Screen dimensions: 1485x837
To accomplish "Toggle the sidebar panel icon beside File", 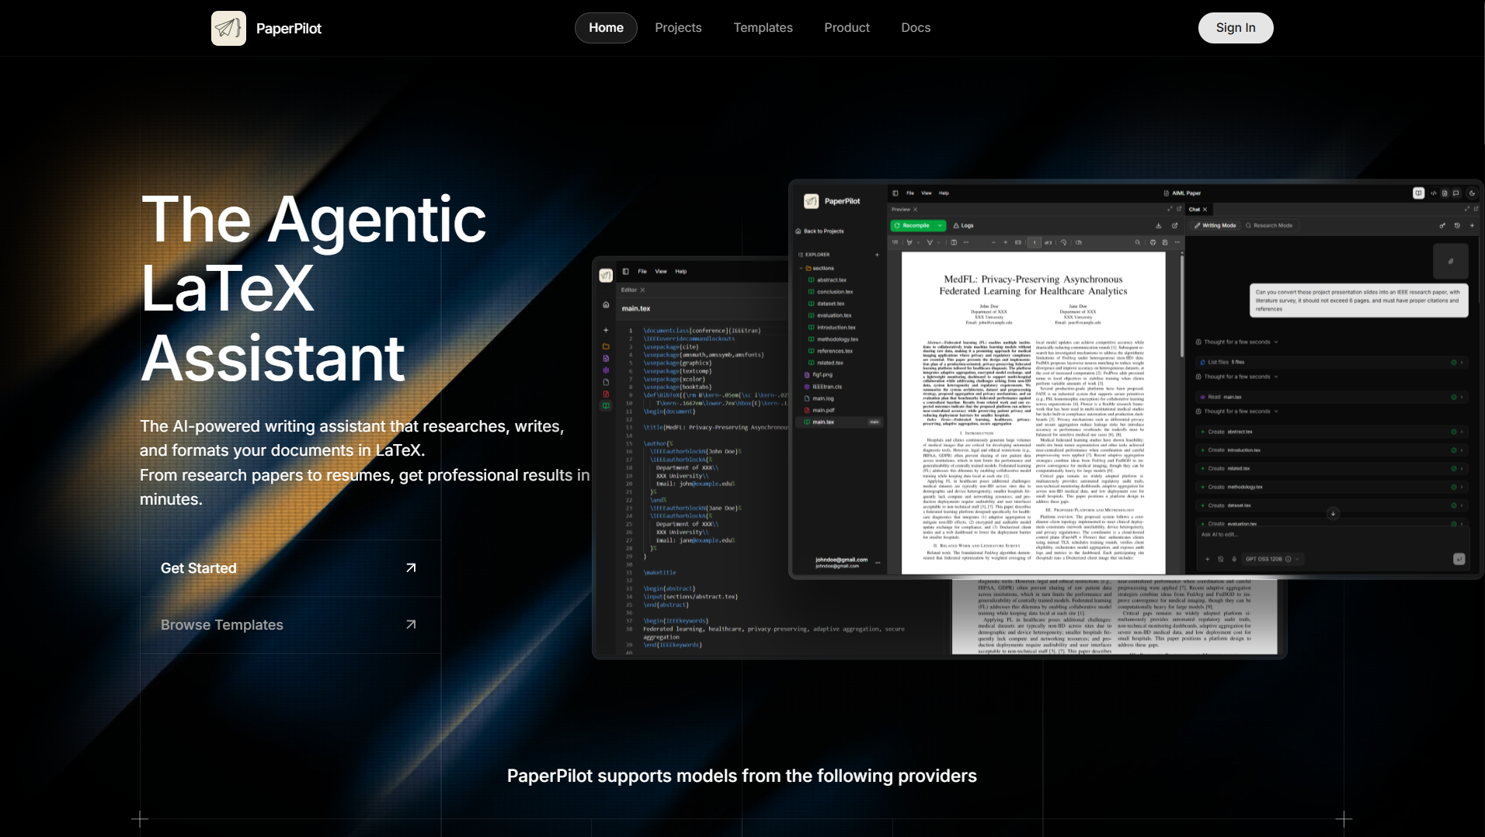I will 896,193.
